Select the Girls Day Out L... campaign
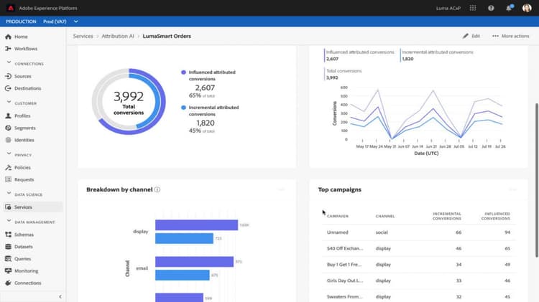Image resolution: width=539 pixels, height=302 pixels. (419, 280)
